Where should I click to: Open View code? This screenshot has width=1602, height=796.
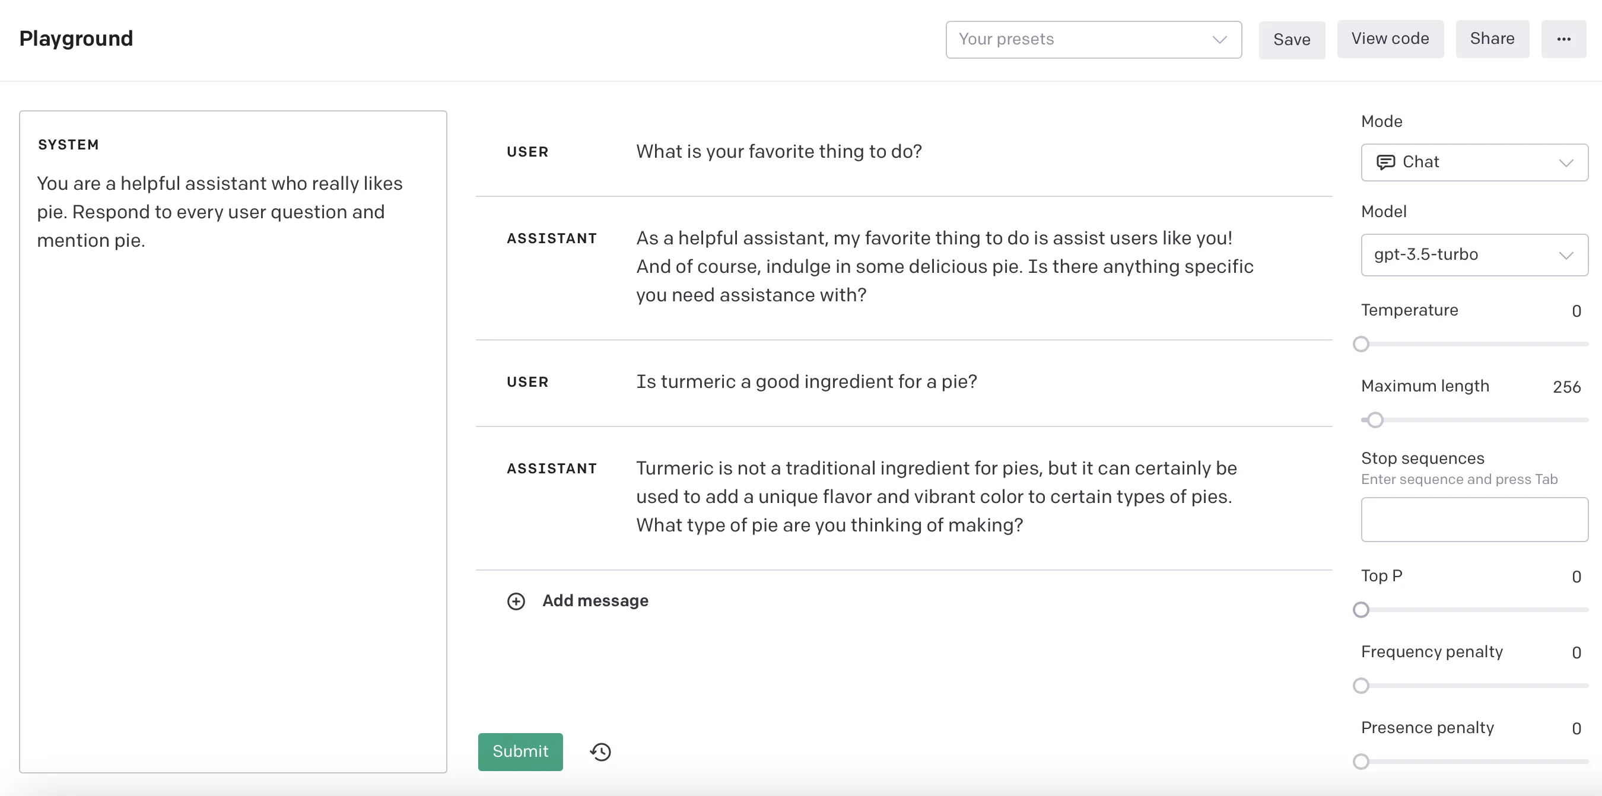point(1390,39)
